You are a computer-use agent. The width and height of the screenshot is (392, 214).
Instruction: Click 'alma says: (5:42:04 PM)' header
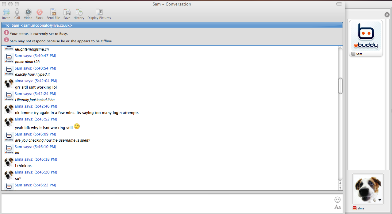point(36,81)
